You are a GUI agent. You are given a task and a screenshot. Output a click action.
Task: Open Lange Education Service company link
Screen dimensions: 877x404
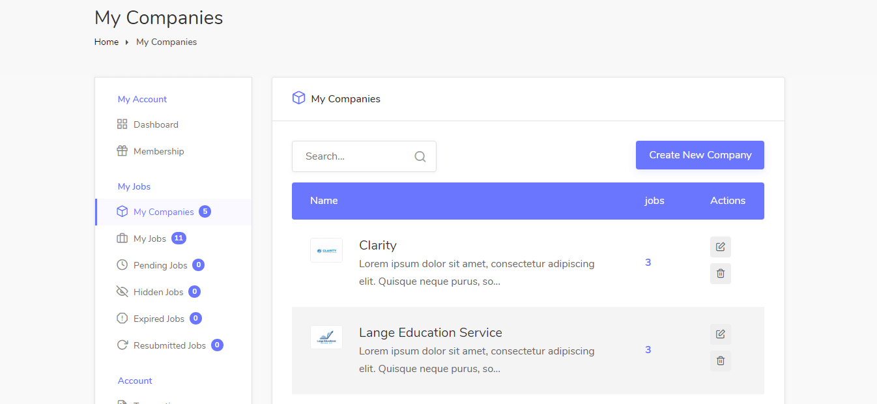(x=430, y=332)
